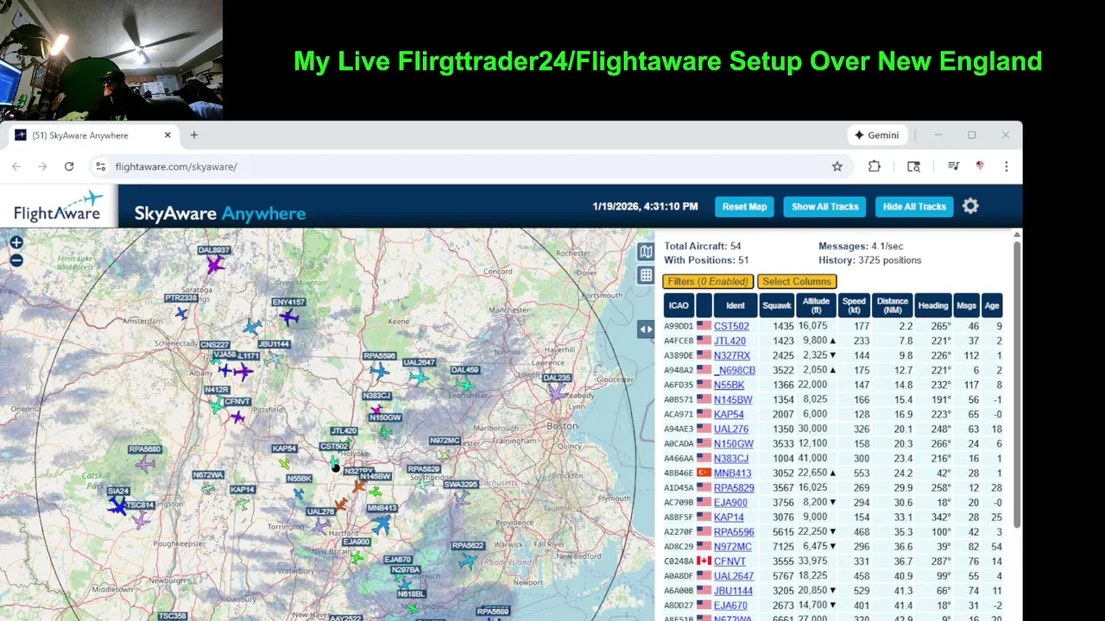1105x621 pixels.
Task: Open Chrome three-dot menu
Action: (x=1007, y=166)
